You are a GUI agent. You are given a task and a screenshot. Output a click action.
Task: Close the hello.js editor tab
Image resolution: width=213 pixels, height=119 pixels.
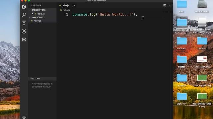click(74, 5)
